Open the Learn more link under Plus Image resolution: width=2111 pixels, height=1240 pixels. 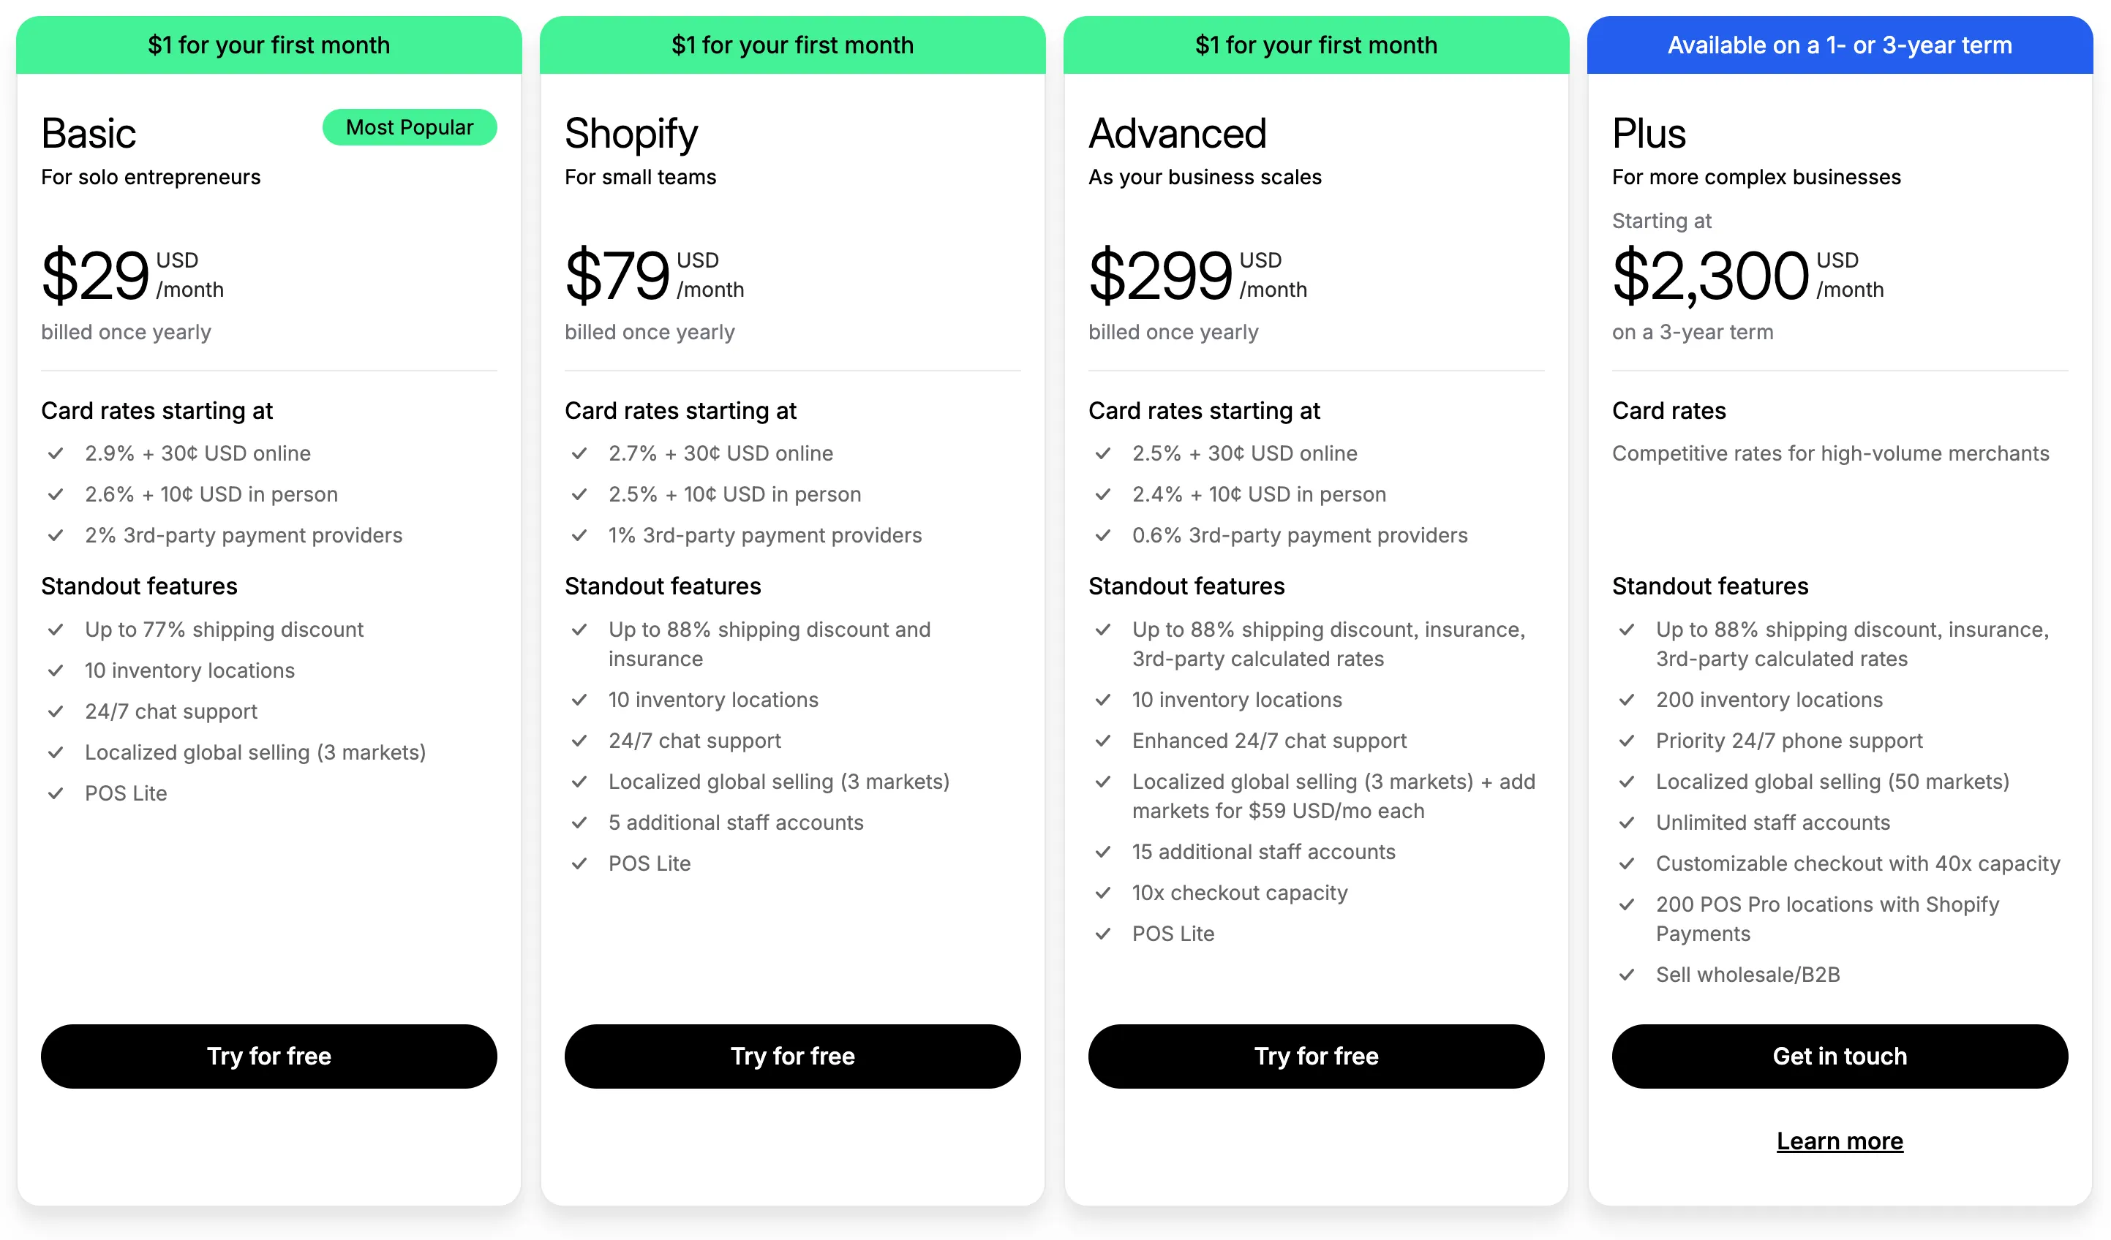tap(1840, 1141)
